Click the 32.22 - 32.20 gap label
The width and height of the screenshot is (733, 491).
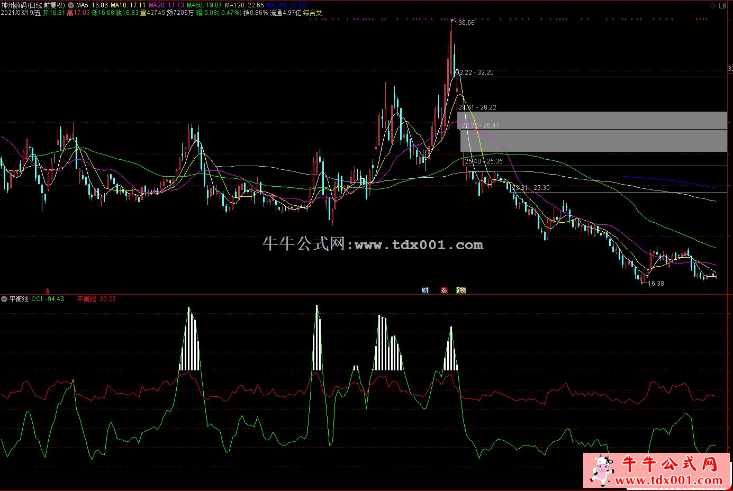475,72
